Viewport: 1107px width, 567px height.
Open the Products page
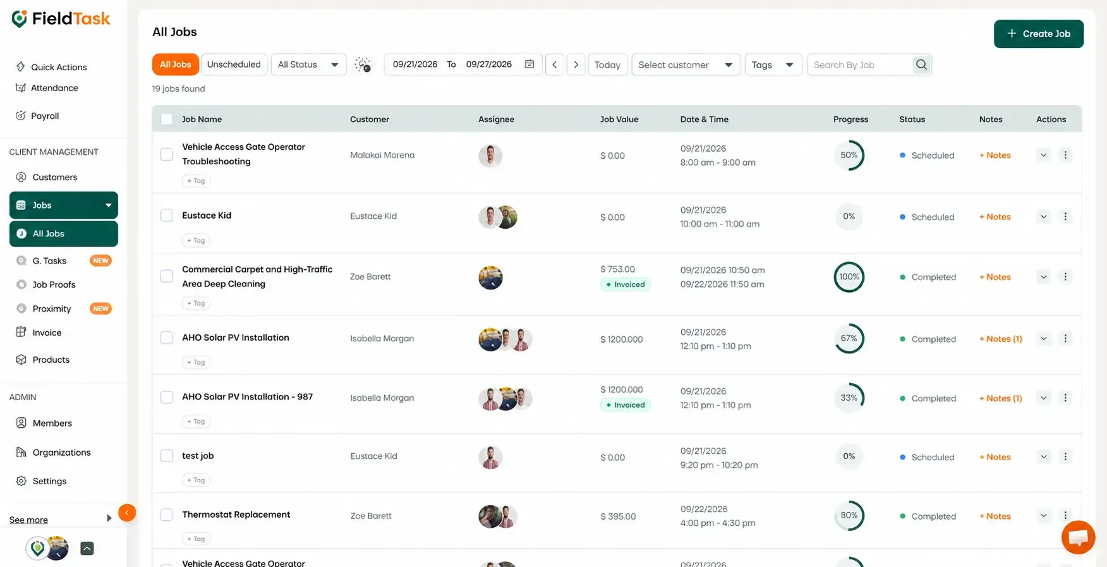pos(43,360)
